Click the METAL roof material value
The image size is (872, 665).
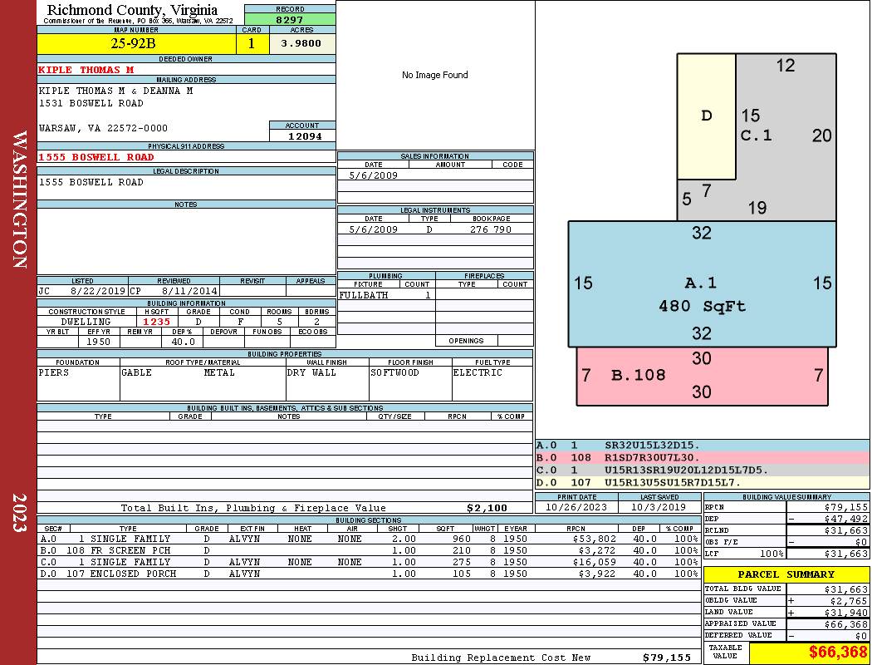pyautogui.click(x=220, y=373)
